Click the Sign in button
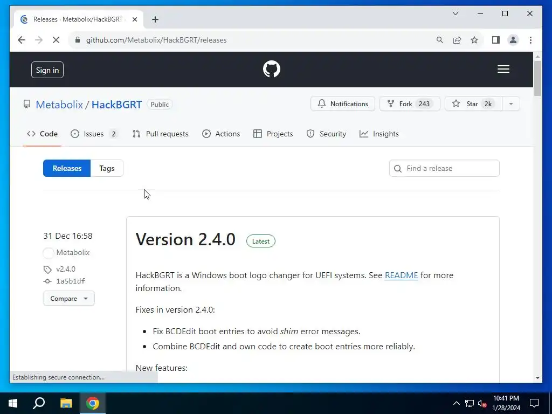Viewport: 552px width, 414px height. (x=47, y=70)
